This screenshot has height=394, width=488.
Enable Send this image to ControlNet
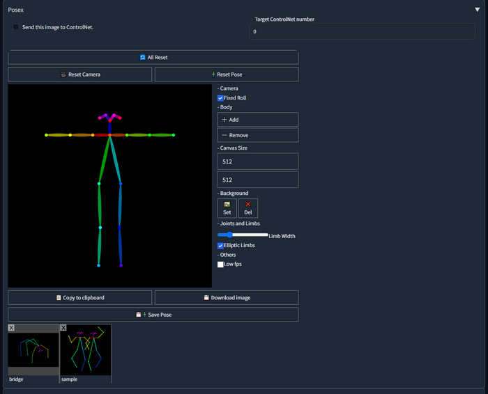pyautogui.click(x=16, y=27)
